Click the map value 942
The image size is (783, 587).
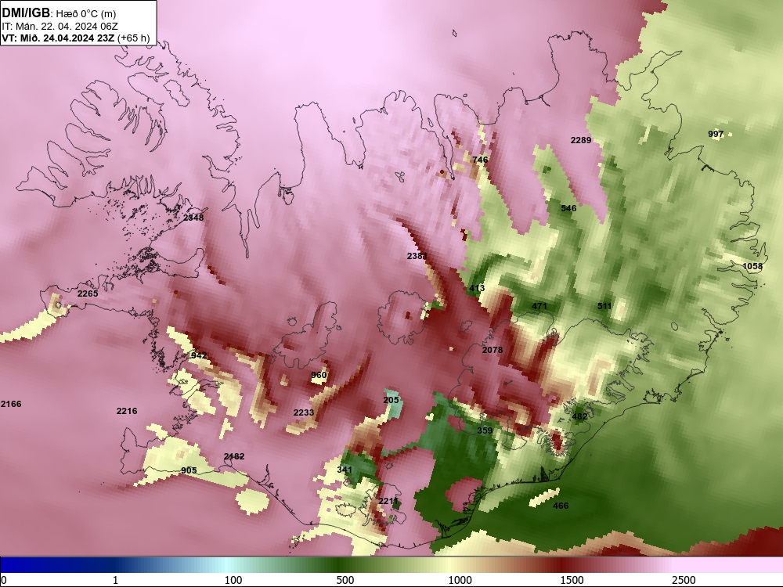point(199,355)
